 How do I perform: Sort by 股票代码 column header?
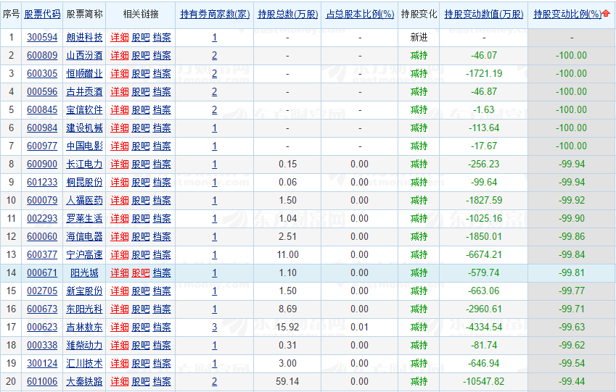point(42,14)
